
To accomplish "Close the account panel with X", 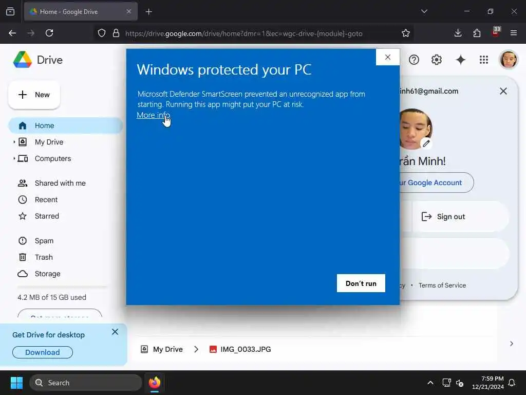I will pos(503,91).
